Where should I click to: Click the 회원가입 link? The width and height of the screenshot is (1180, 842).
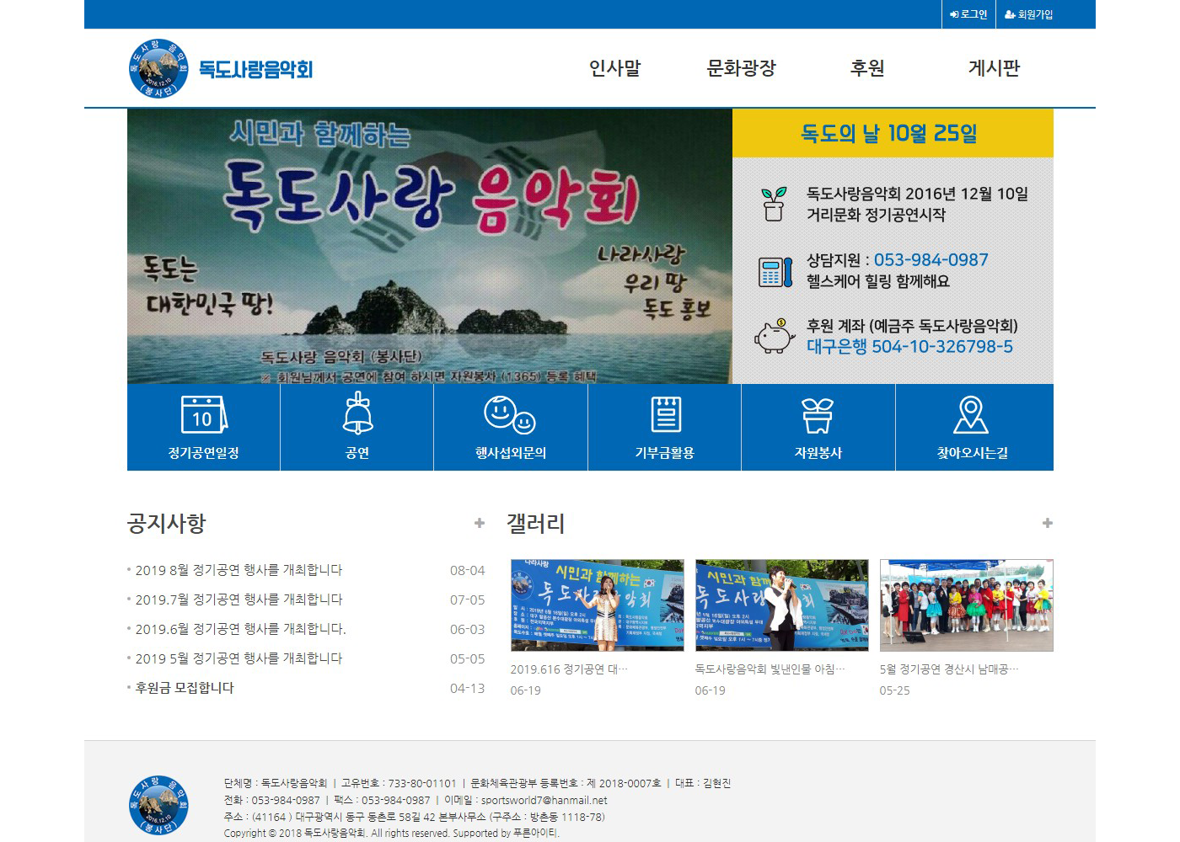(x=1029, y=14)
